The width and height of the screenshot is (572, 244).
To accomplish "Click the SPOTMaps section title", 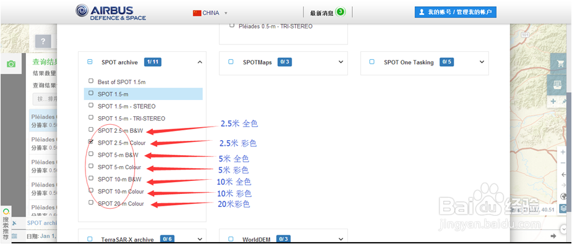I will coord(258,62).
